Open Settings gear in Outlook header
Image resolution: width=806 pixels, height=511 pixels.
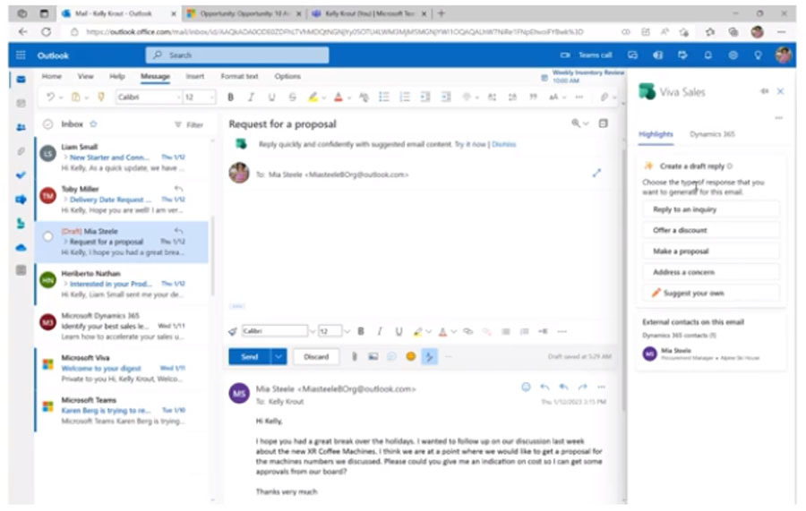(733, 55)
